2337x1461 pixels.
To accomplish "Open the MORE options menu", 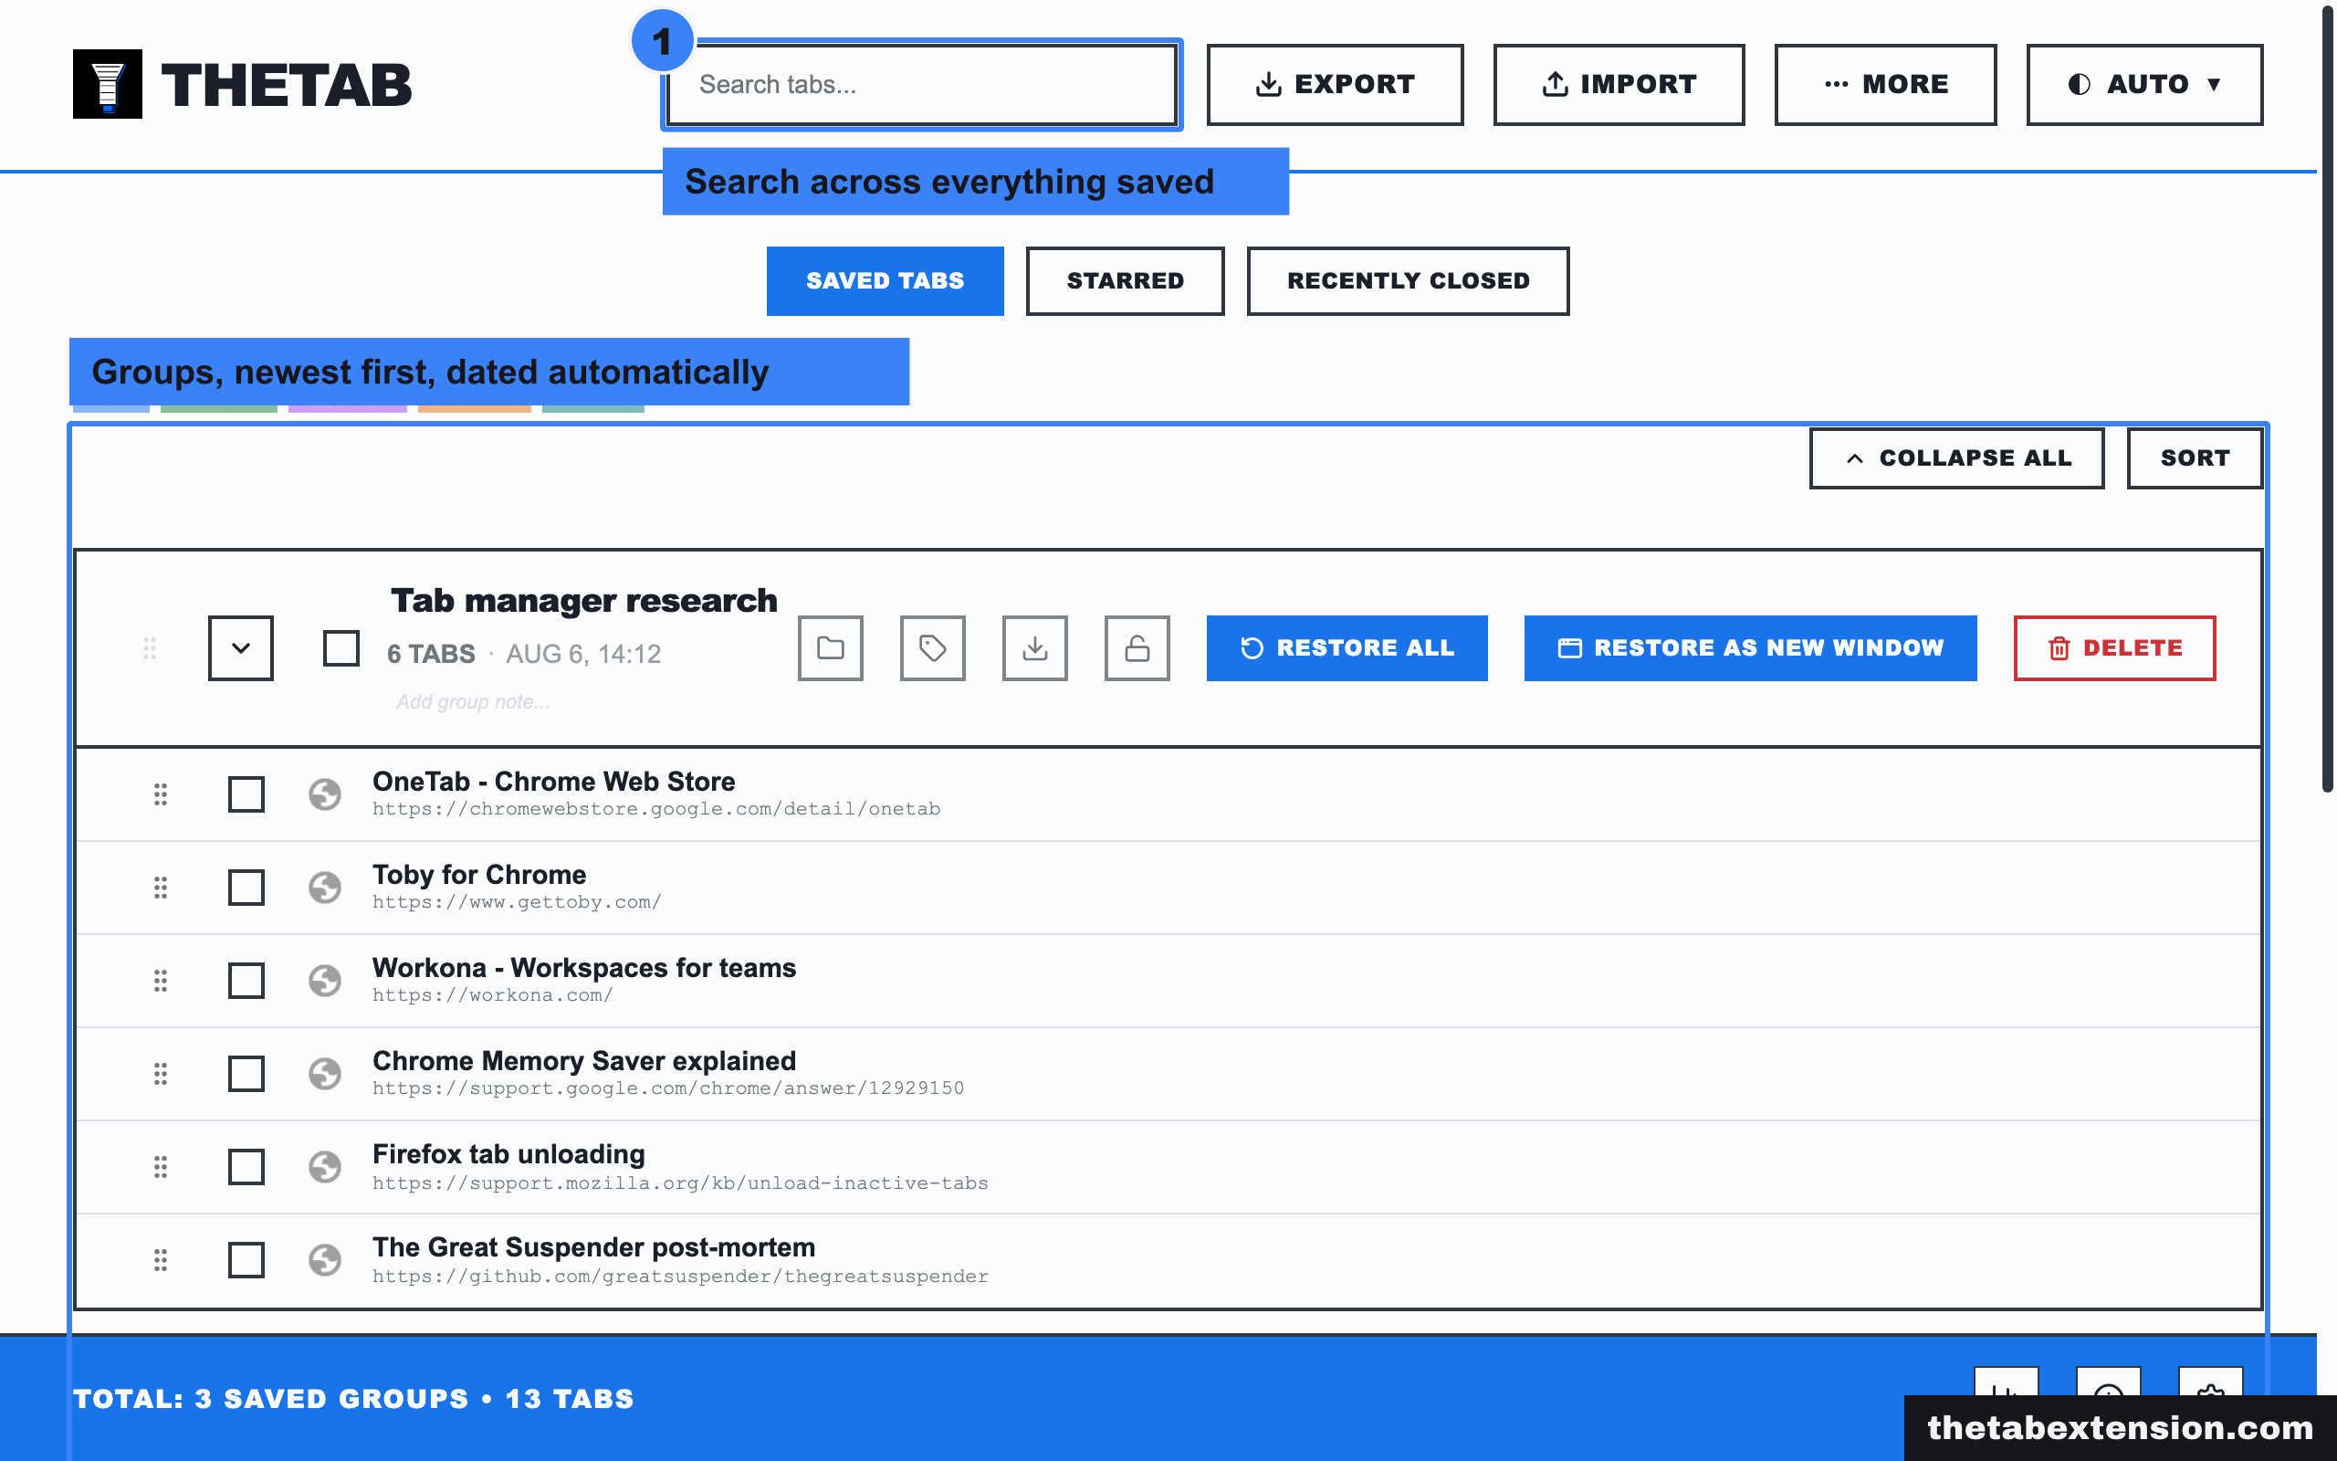I will [1885, 84].
